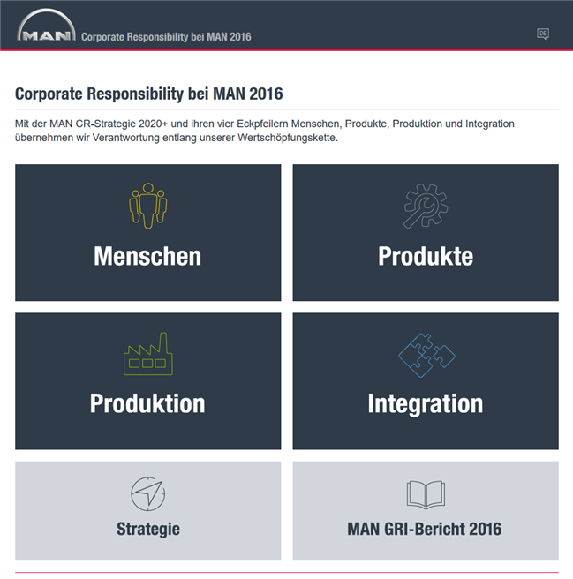Viewport: 573px width, 579px height.
Task: Open the MAN GRI-Bericht 2016 label
Action: point(425,529)
